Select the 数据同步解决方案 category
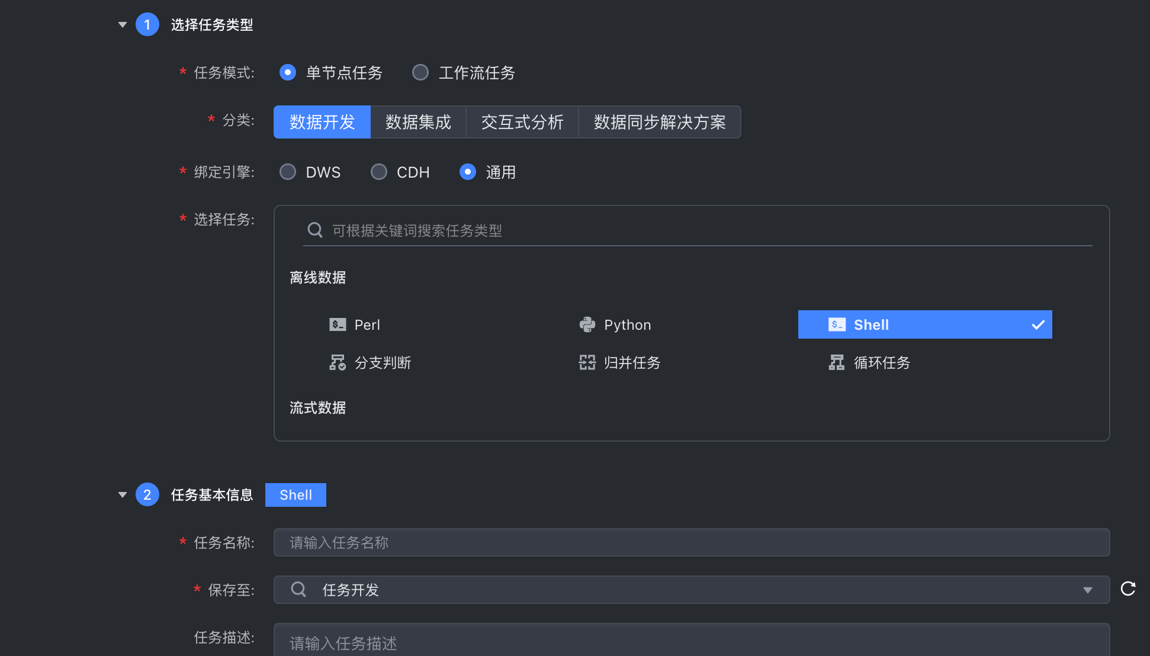 tap(659, 122)
